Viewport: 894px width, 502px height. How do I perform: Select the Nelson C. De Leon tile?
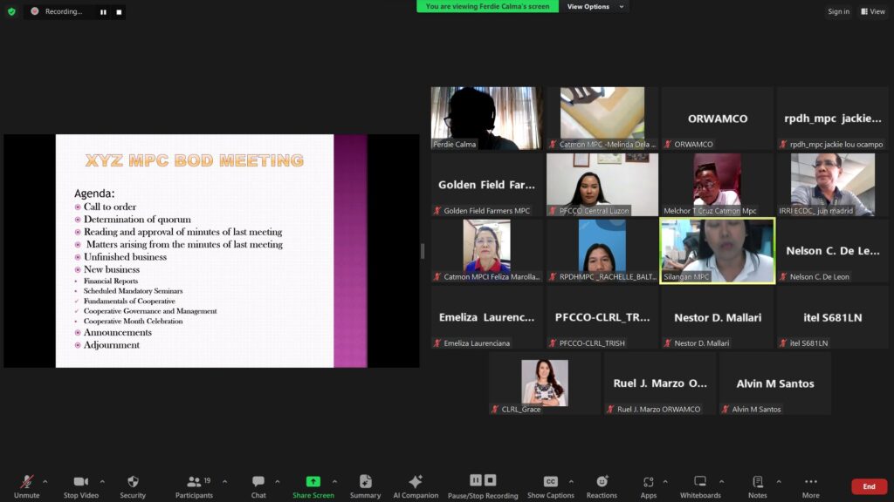point(832,250)
